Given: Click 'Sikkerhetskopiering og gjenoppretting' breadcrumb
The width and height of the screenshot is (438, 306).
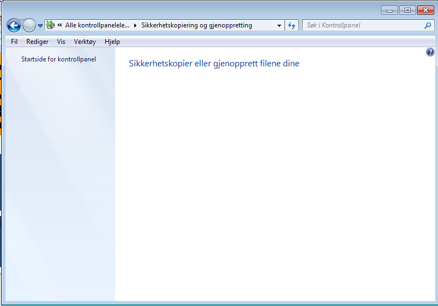Looking at the screenshot, I should point(197,25).
